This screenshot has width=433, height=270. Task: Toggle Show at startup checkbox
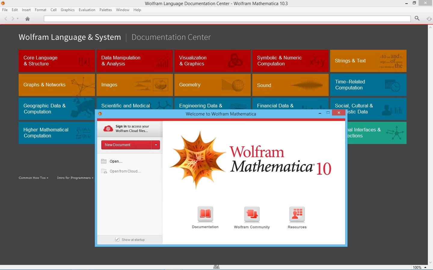click(117, 239)
